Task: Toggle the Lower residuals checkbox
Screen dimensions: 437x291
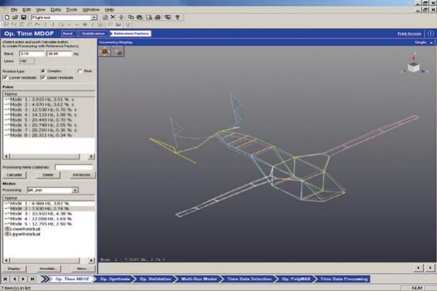Action: (5, 78)
